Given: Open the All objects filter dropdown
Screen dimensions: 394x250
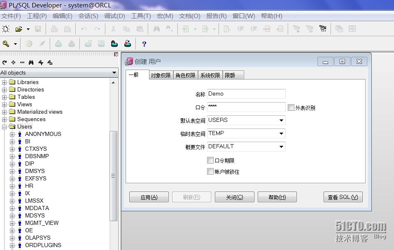Looking at the screenshot, I should pyautogui.click(x=114, y=72).
